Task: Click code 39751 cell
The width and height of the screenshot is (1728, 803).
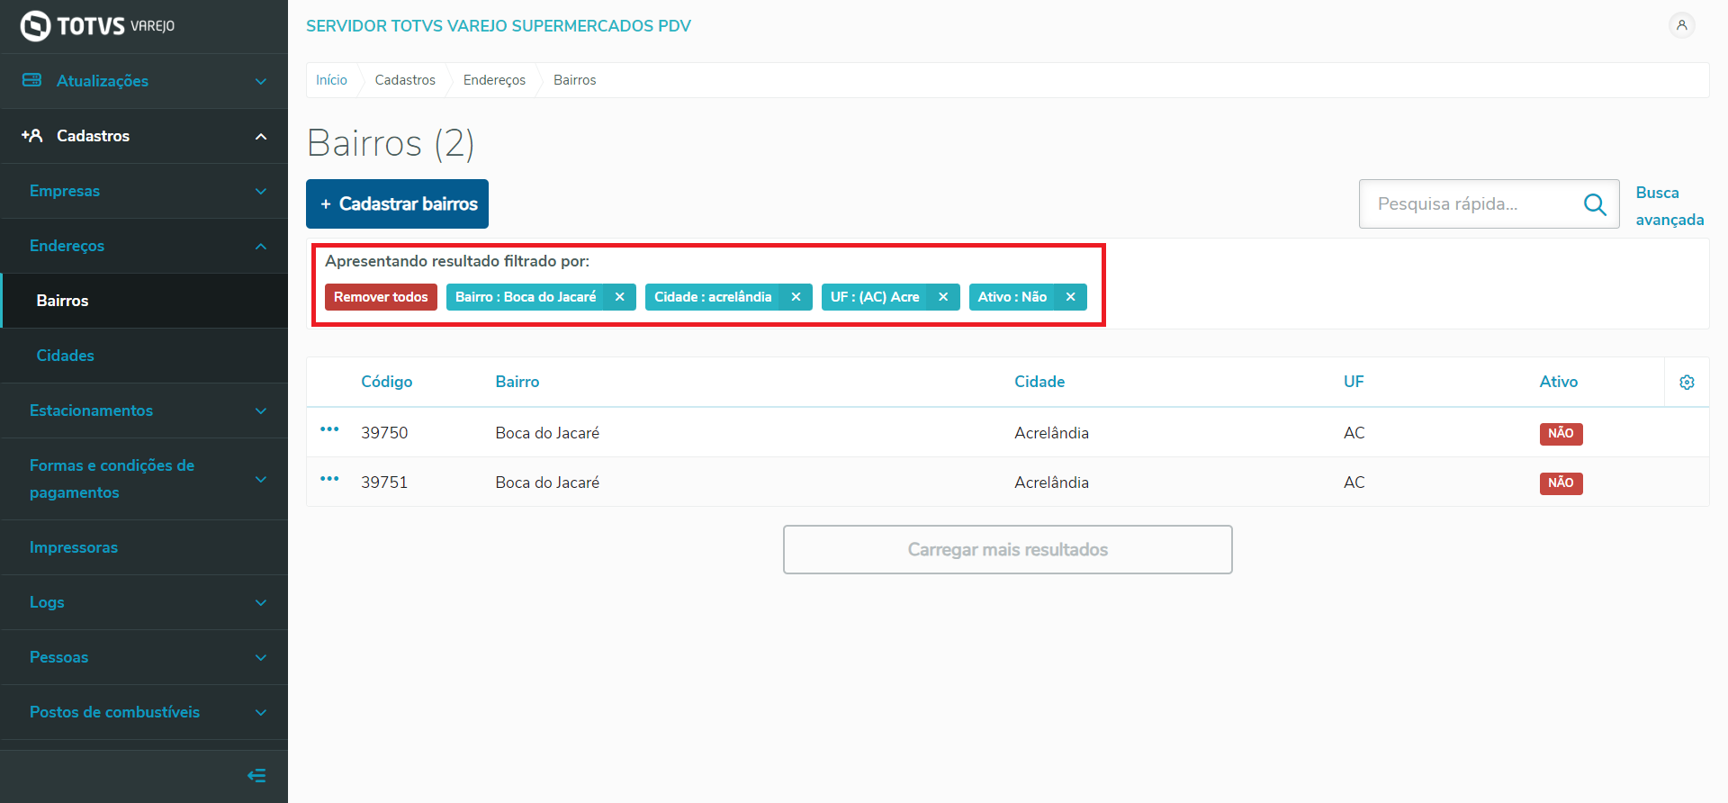Action: [x=384, y=483]
